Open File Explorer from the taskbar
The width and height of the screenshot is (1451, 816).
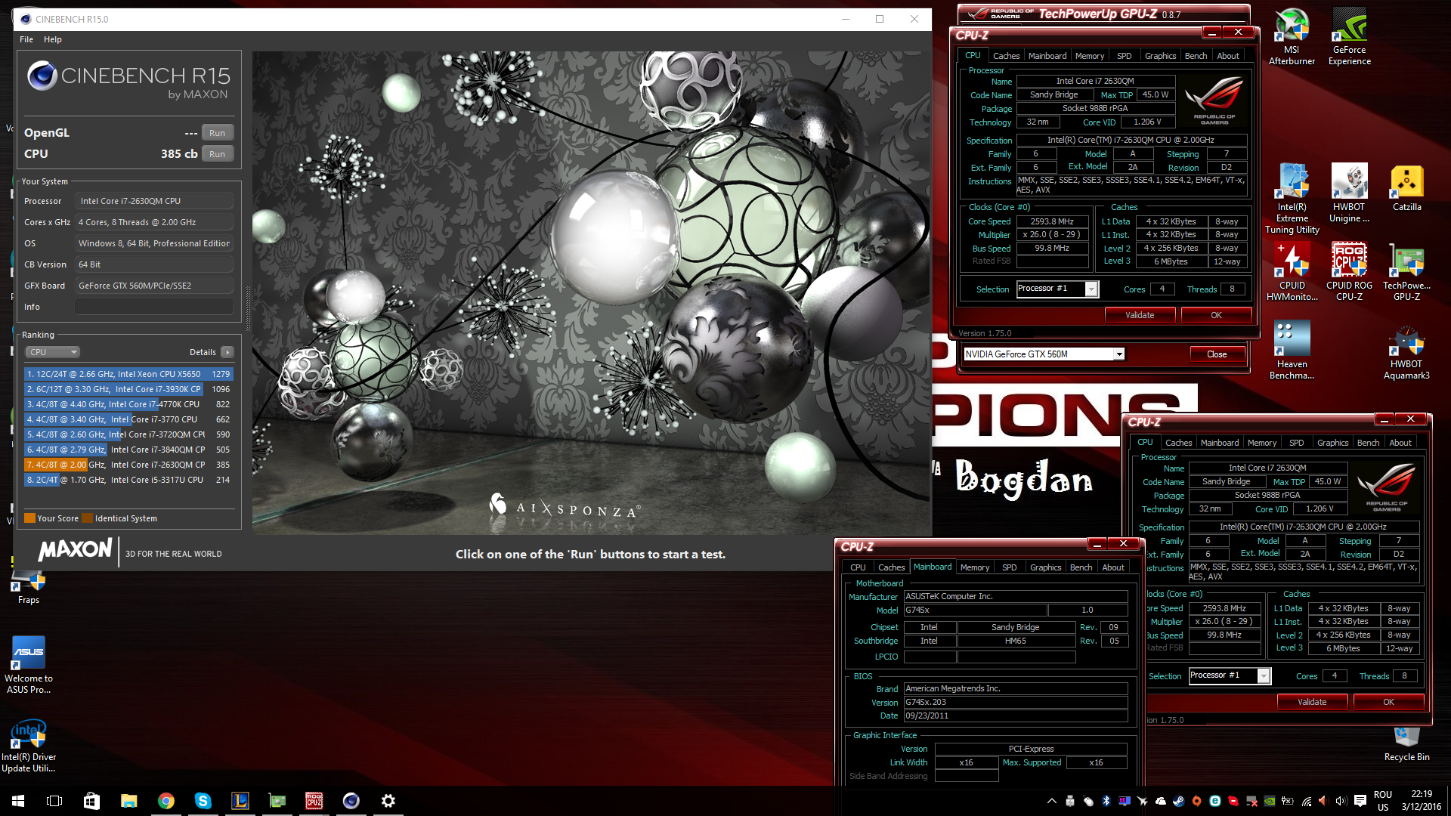coord(128,801)
